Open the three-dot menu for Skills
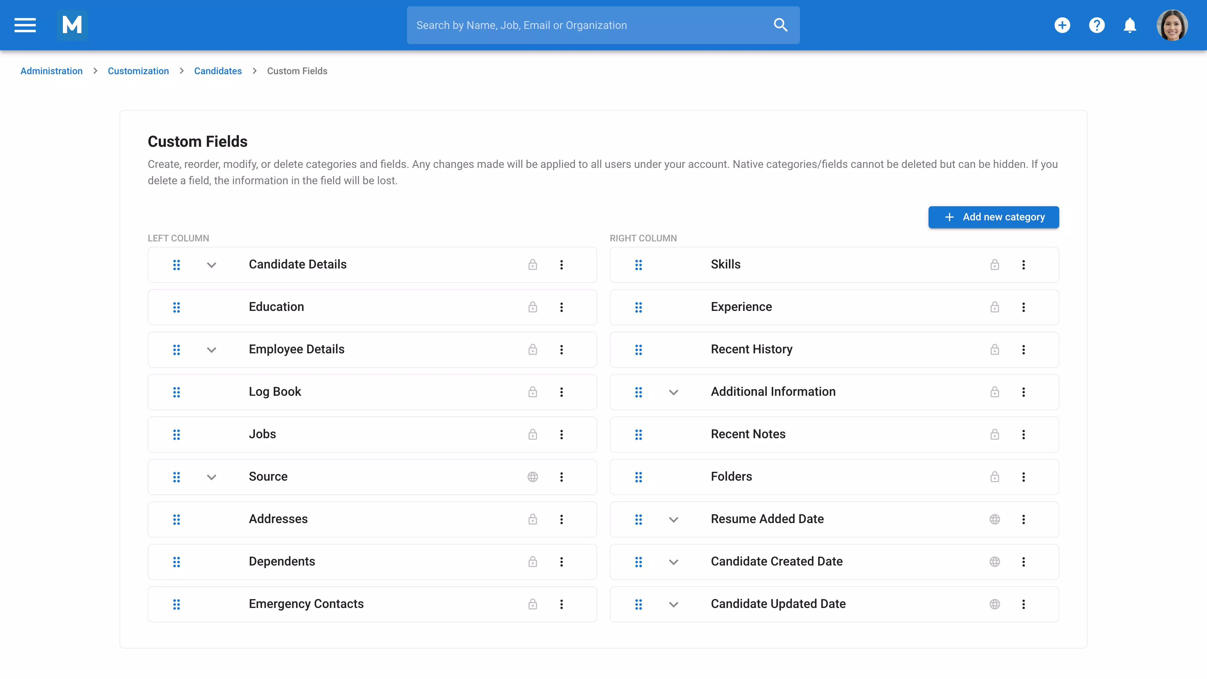 click(x=1024, y=264)
